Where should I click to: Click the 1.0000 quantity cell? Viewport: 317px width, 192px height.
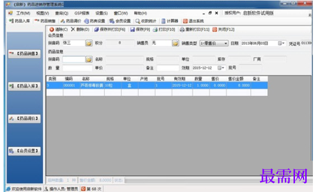[201, 86]
